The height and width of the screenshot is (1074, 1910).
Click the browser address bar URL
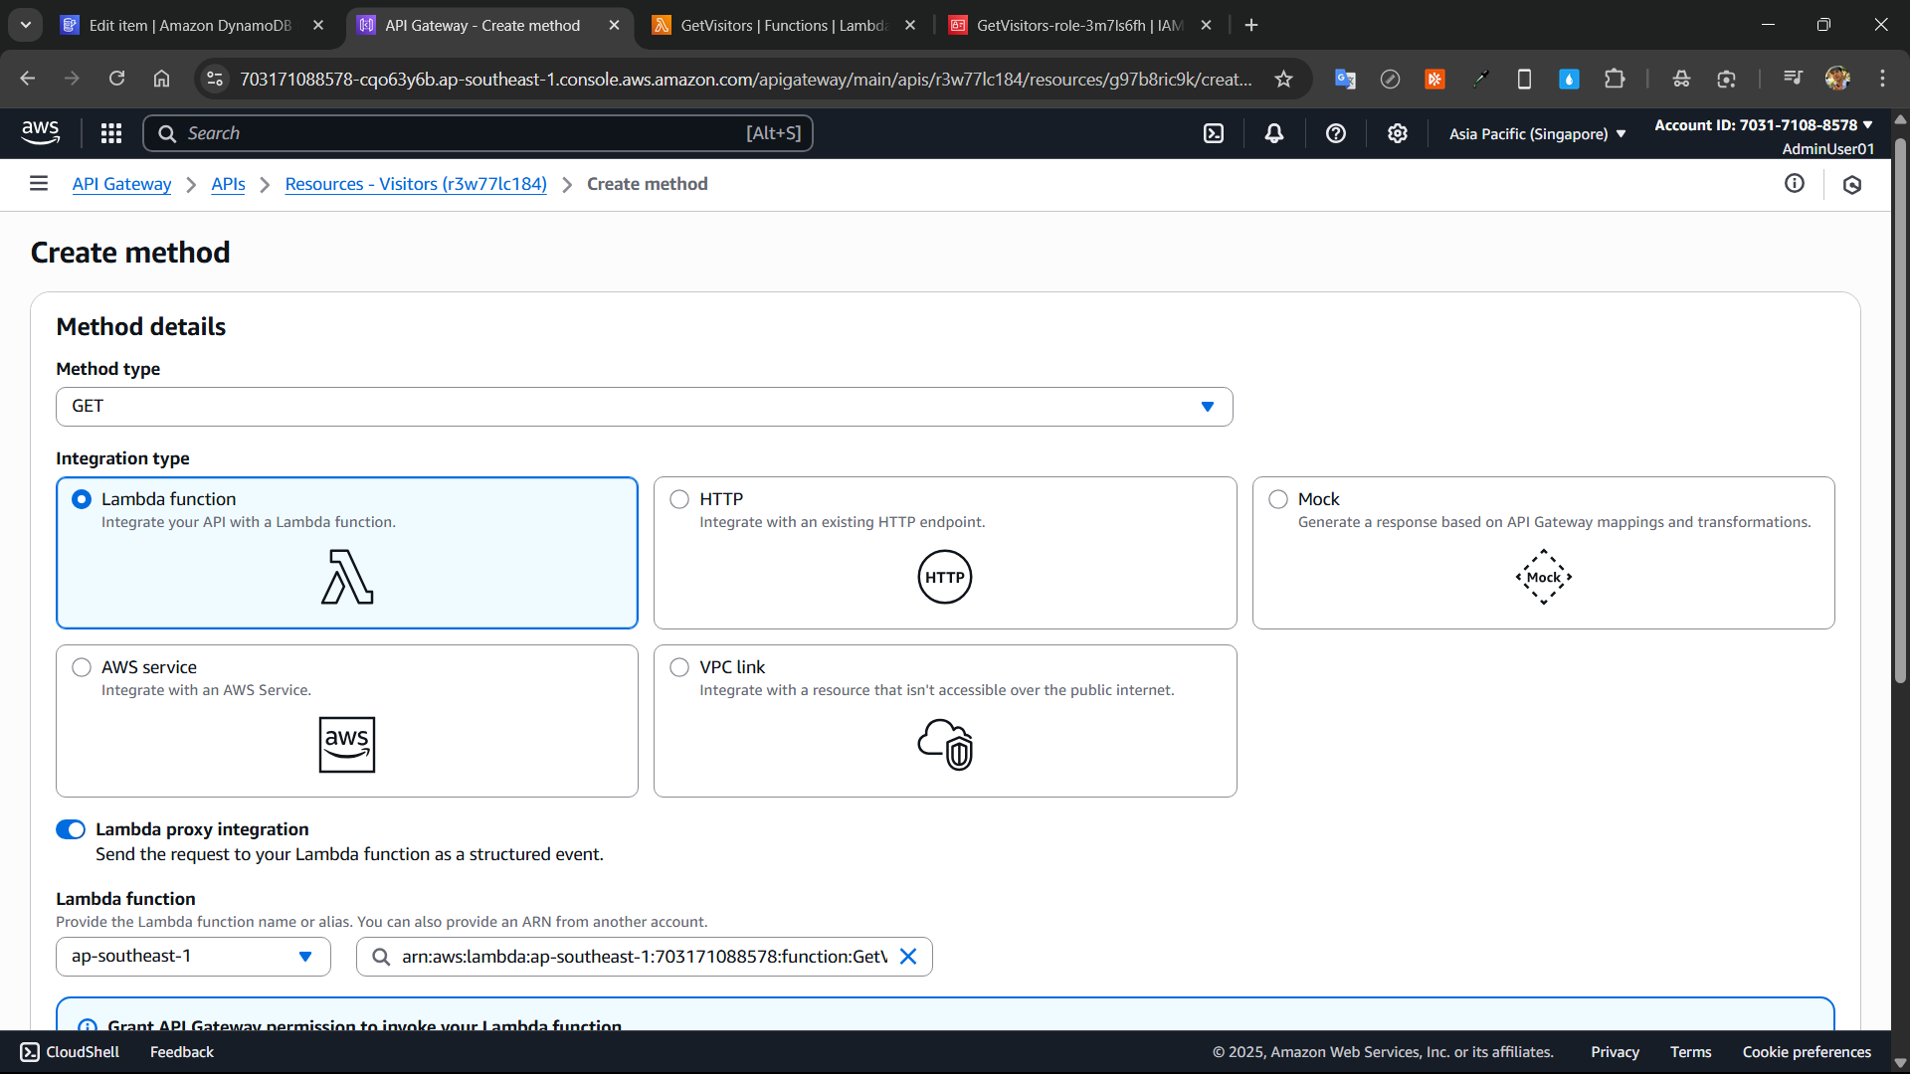[746, 79]
